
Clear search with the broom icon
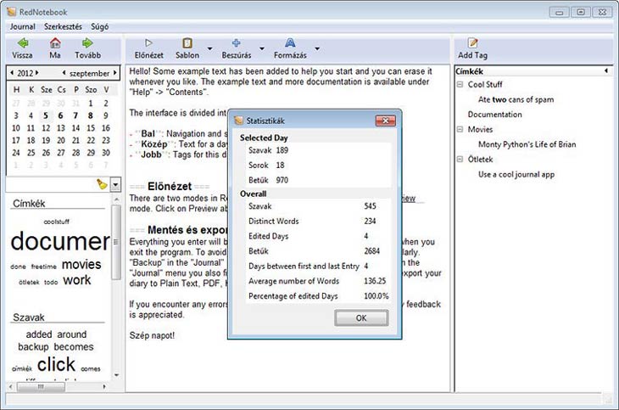coord(103,183)
